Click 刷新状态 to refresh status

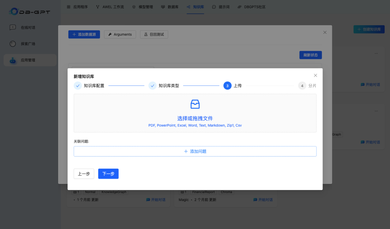[310, 54]
